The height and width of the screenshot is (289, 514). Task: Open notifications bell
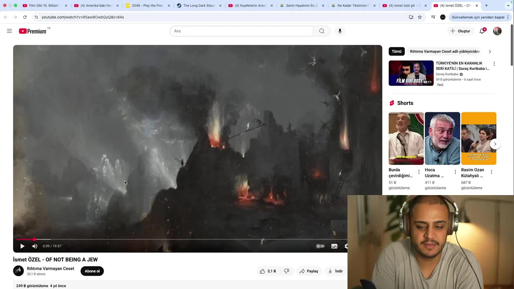[x=482, y=31]
